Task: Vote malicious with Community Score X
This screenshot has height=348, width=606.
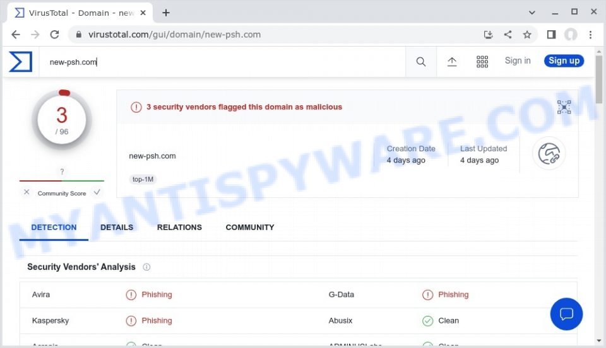Action: 27,192
